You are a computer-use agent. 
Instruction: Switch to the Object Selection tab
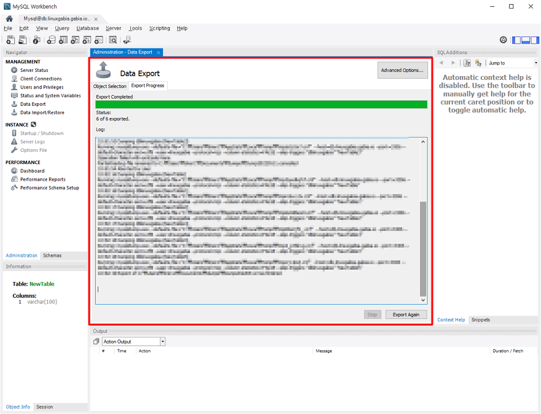(x=109, y=86)
